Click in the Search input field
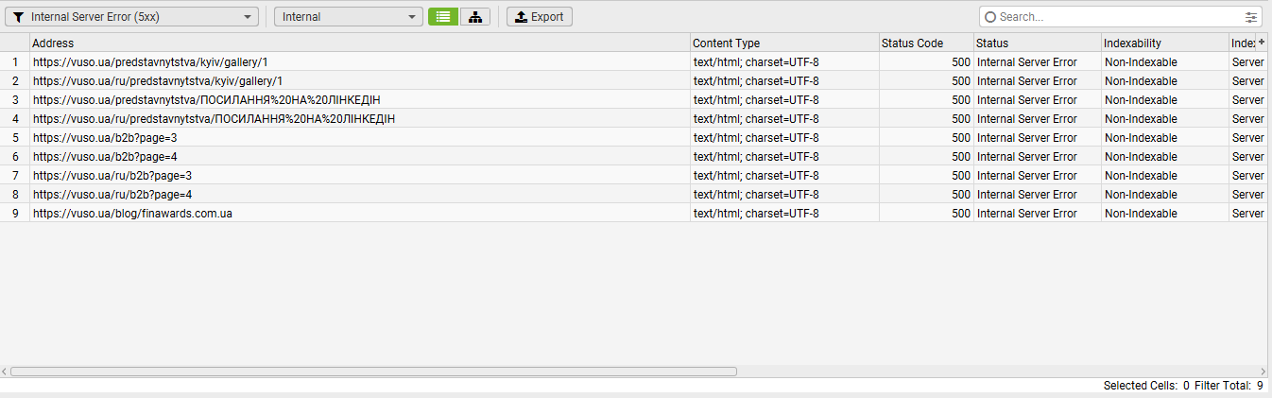 (x=1115, y=17)
